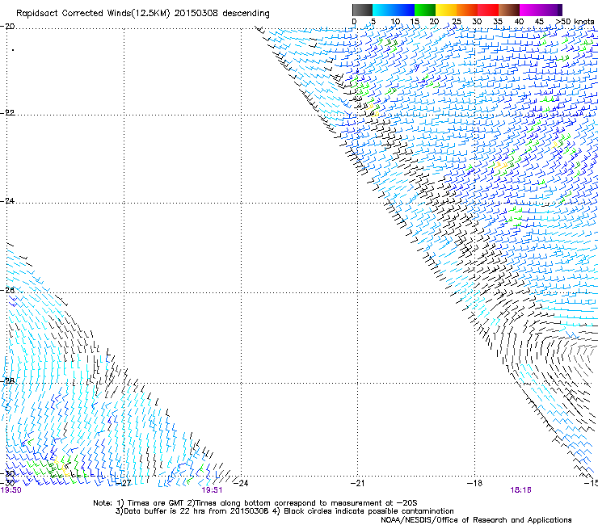Click the -27 longitude axis label
598x525 pixels.
(x=124, y=483)
